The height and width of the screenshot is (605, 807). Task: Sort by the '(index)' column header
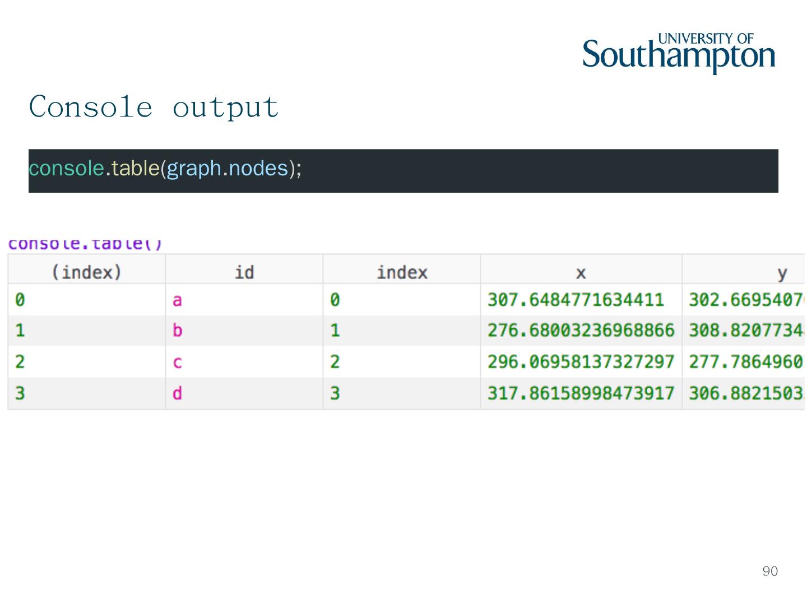click(86, 272)
